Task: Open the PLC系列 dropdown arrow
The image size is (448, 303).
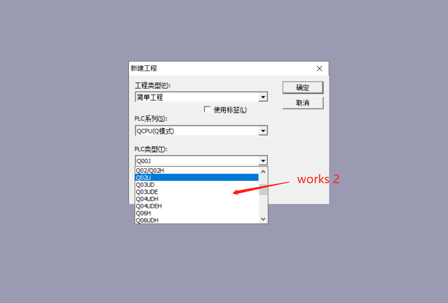Action: [263, 131]
